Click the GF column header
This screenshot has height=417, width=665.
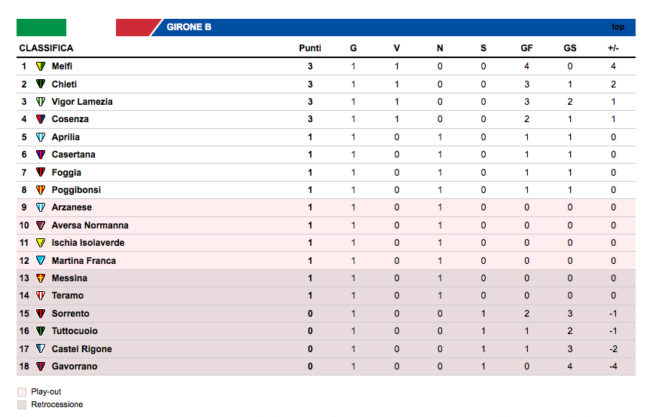[526, 48]
